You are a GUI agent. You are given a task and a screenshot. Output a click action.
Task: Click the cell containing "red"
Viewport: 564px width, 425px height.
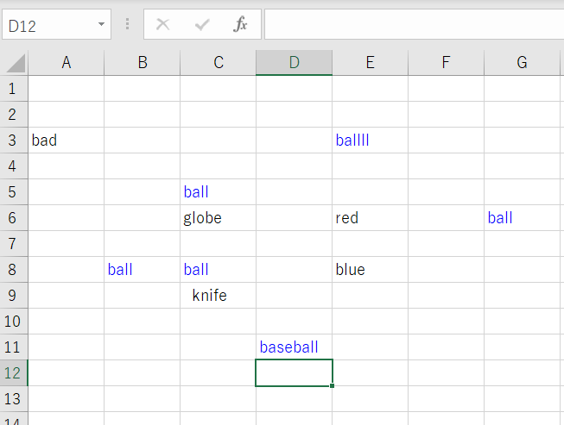click(x=371, y=218)
